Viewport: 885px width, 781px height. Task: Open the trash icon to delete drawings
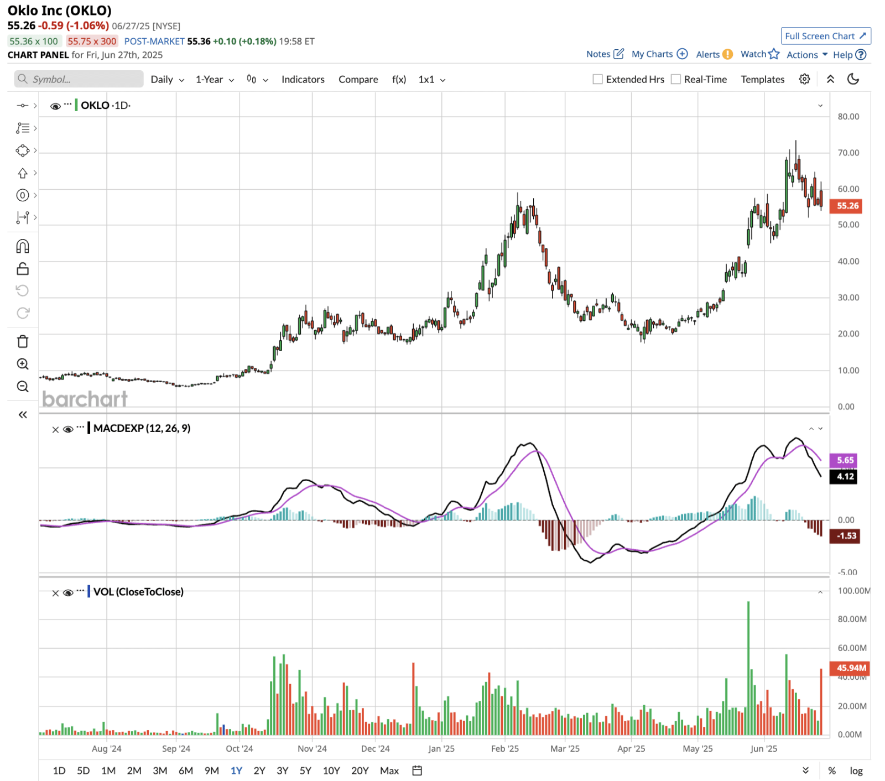pyautogui.click(x=22, y=341)
